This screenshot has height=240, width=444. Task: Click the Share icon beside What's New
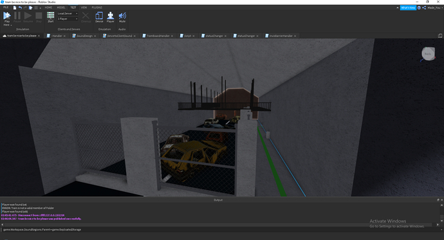(x=424, y=8)
